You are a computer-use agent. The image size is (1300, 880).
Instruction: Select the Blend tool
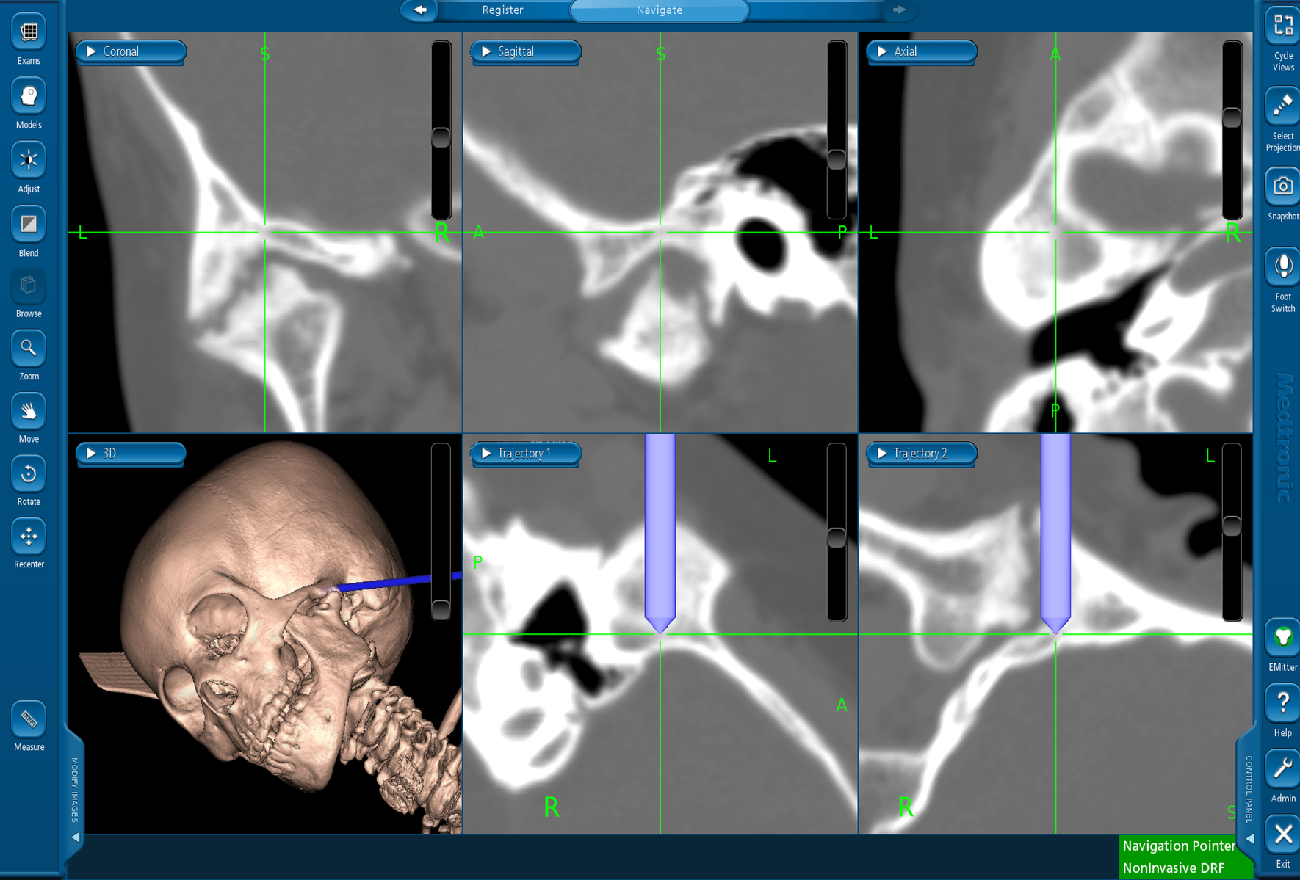(x=29, y=224)
